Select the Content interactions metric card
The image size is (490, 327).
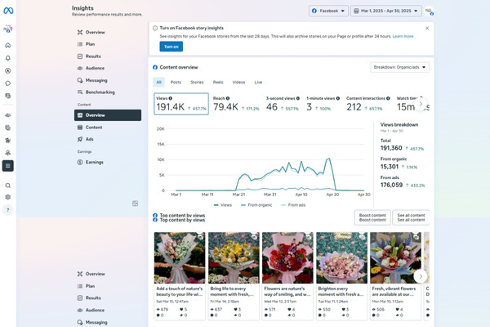364,104
